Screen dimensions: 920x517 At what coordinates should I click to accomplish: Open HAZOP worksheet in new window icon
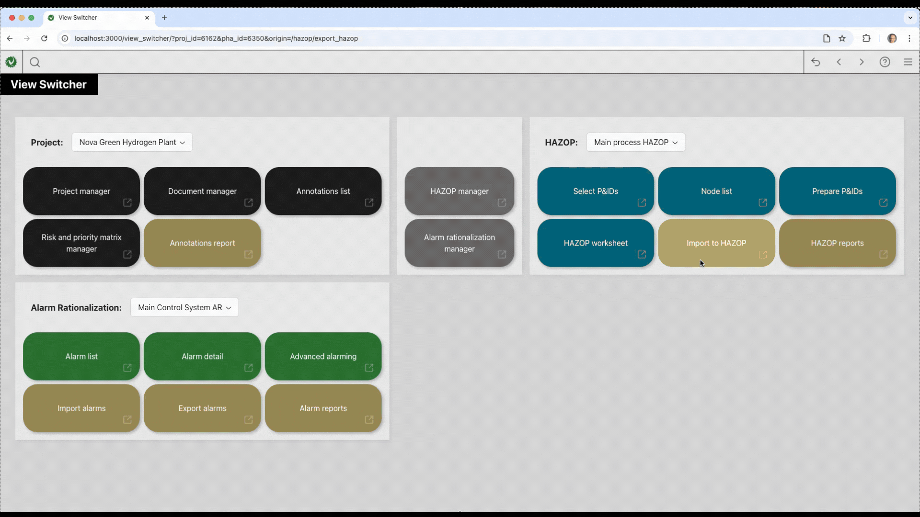click(642, 254)
